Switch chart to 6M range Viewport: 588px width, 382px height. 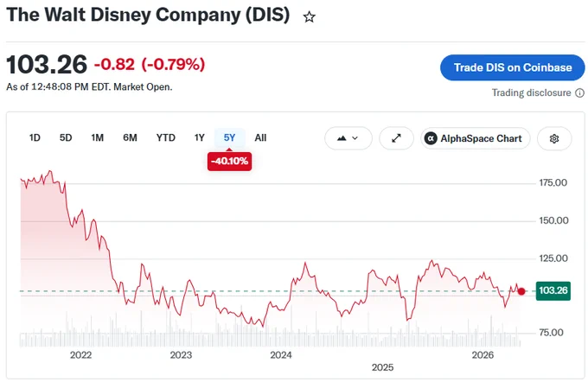coord(130,138)
